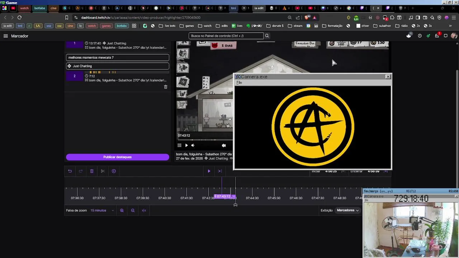The image size is (459, 258).
Task: Click the fit-to-playhead timeline icon
Action: [x=144, y=211]
